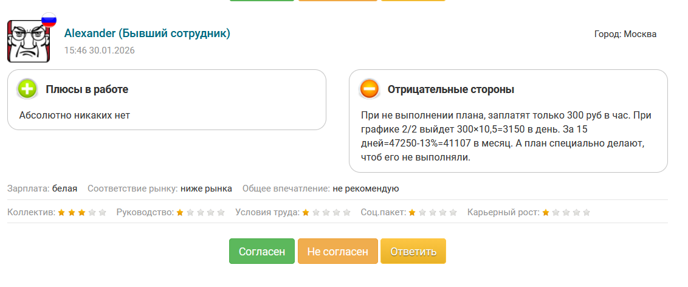Click first star of Условия труда rating
This screenshot has width=688, height=287.
pyautogui.click(x=306, y=212)
